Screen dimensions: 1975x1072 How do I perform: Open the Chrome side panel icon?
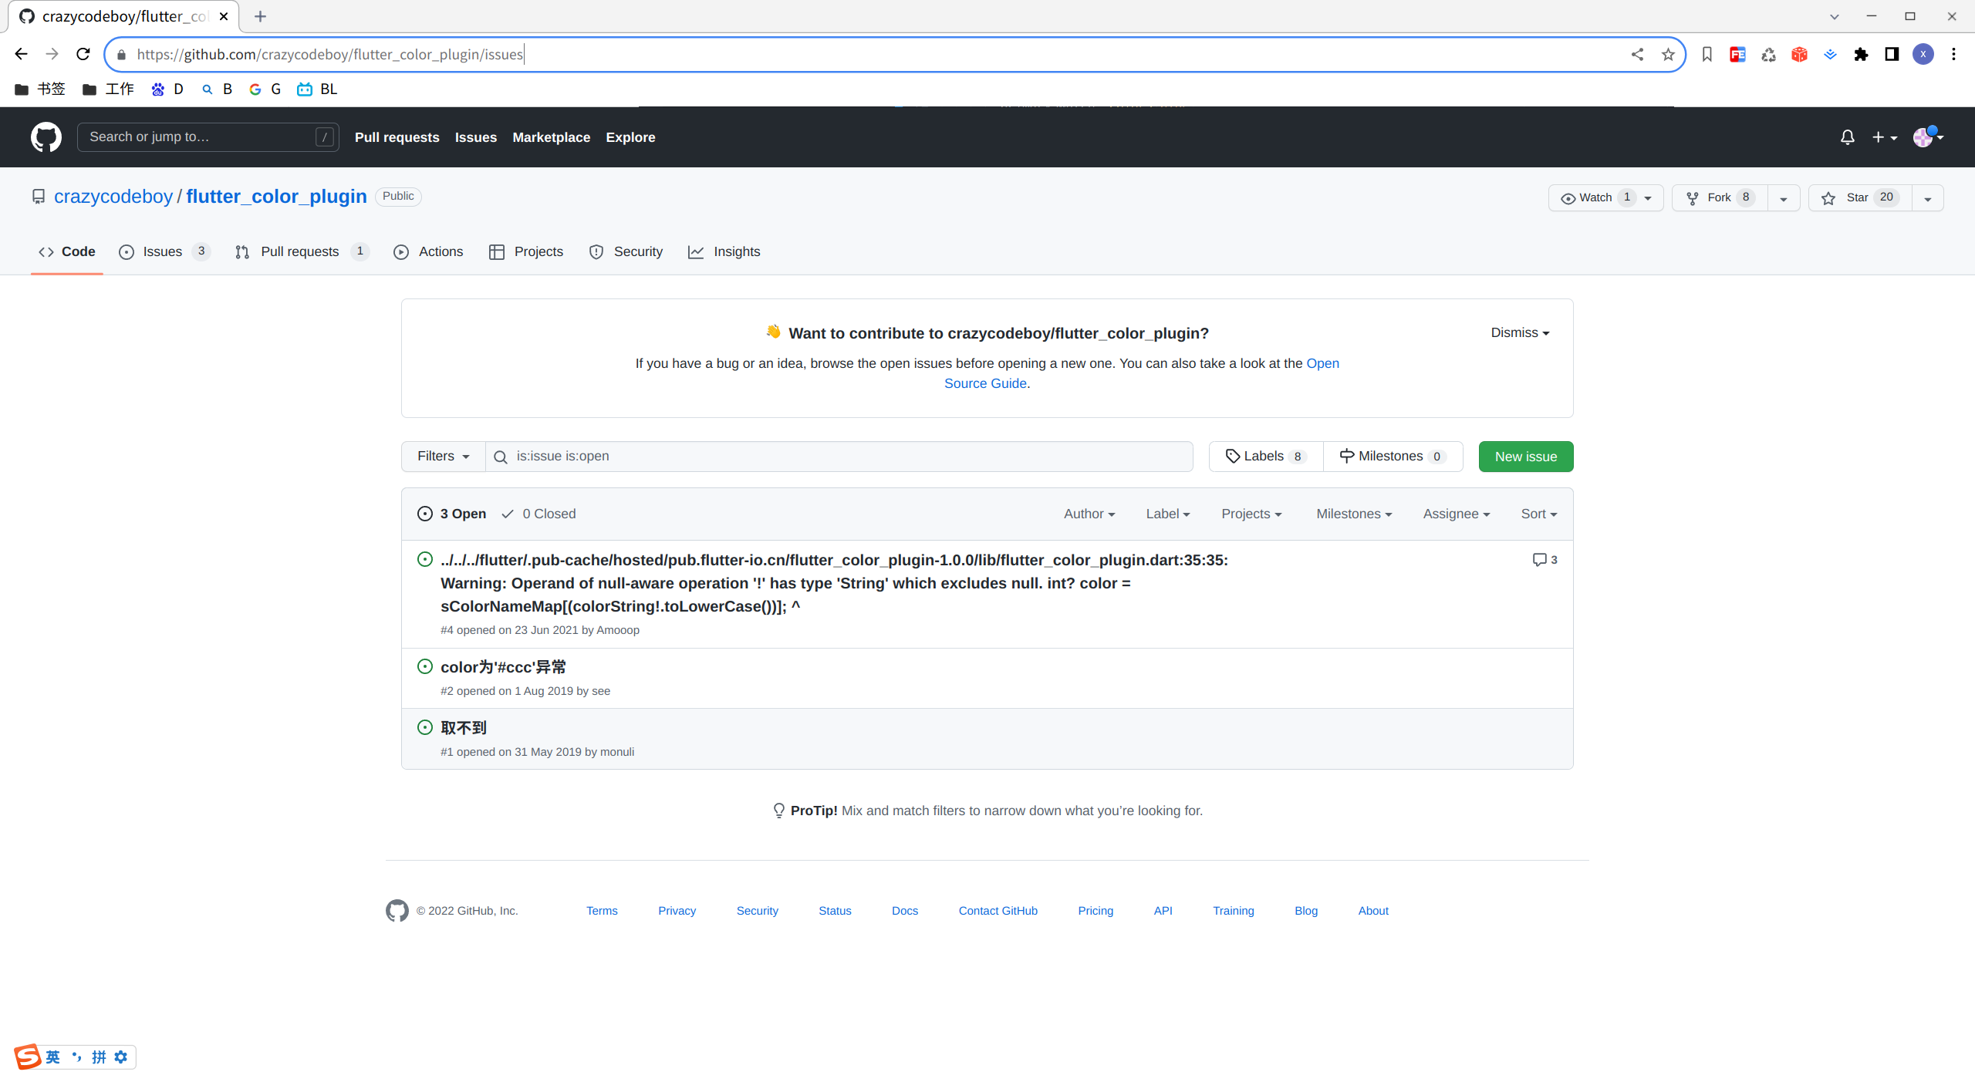1892,54
